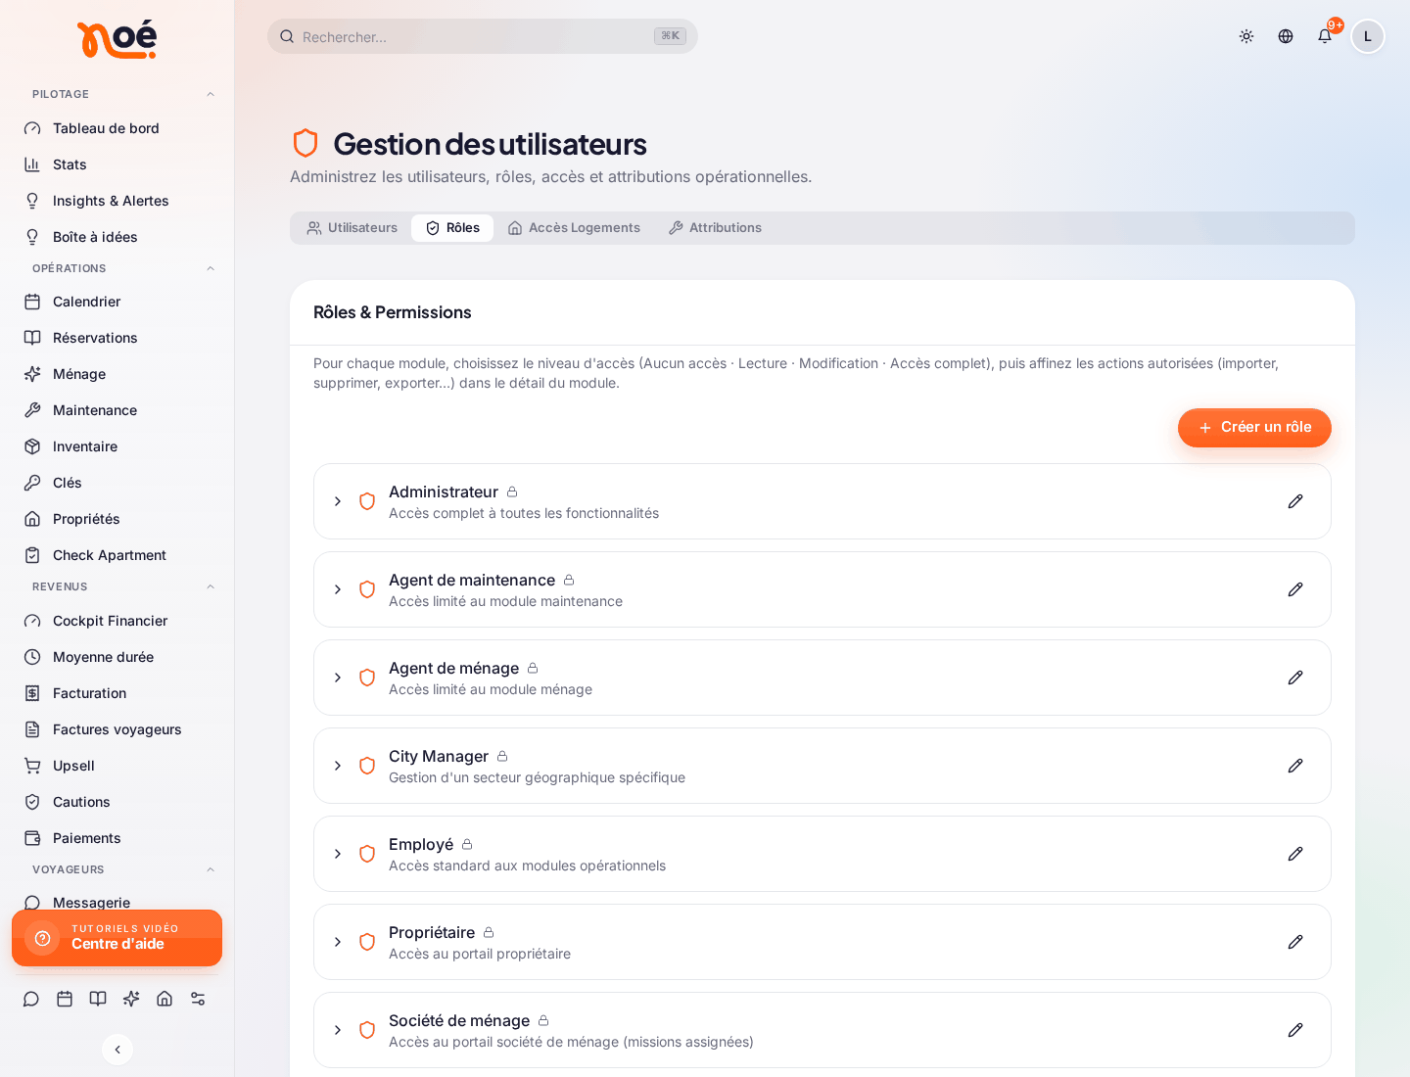
Task: Click Créer un rôle button
Action: [x=1254, y=428]
